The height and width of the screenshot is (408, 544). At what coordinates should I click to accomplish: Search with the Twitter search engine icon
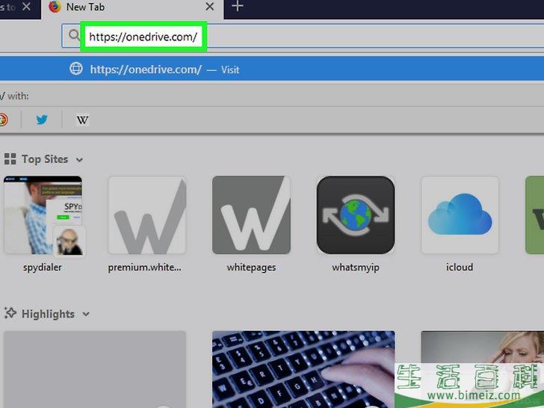point(42,120)
